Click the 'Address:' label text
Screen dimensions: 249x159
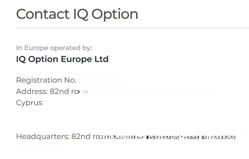(x=32, y=91)
